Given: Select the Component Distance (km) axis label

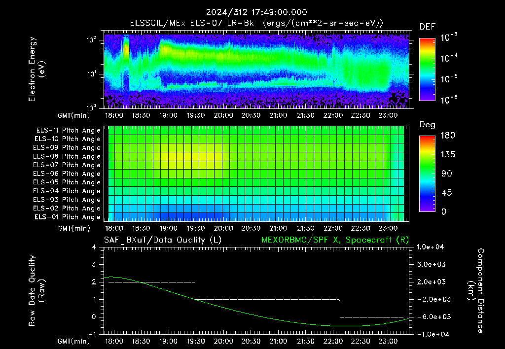Looking at the screenshot, I should 476,291.
